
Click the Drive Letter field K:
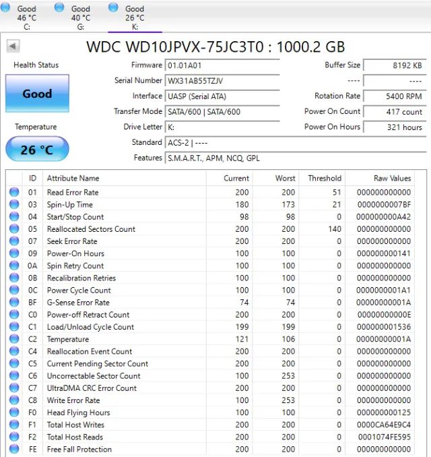point(222,127)
